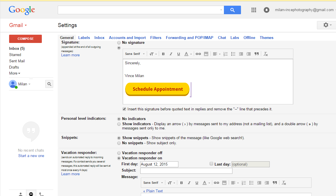Open Milan chat status dropdown
Image resolution: width=336 pixels, height=196 pixels.
point(24,84)
